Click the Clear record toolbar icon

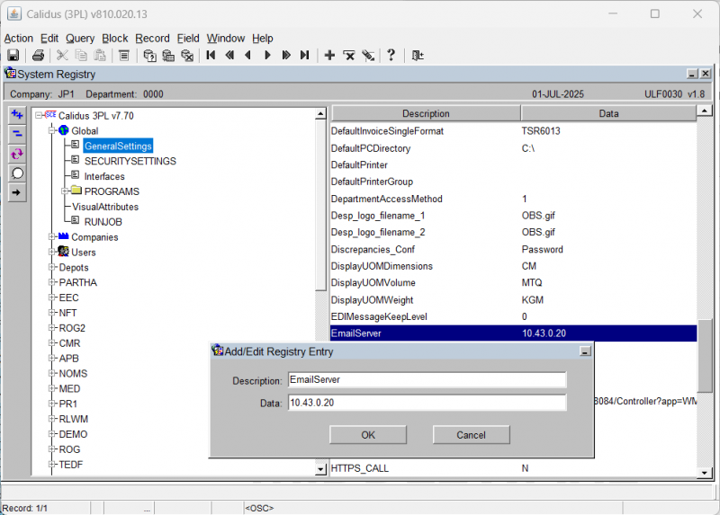tap(368, 56)
